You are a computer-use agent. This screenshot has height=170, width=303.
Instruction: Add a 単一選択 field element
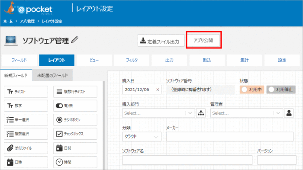coord(26,120)
